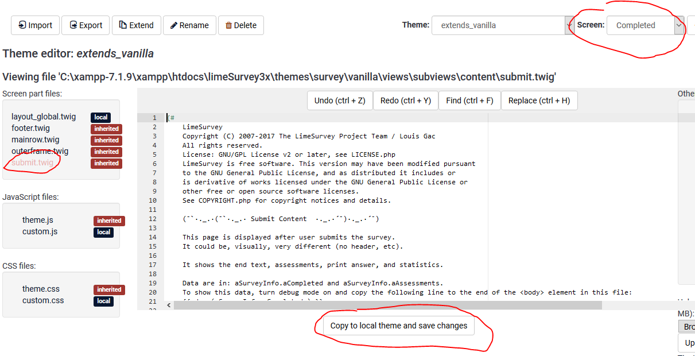This screenshot has height=356, width=695.
Task: Open mainrow.twig file
Action: 35,140
